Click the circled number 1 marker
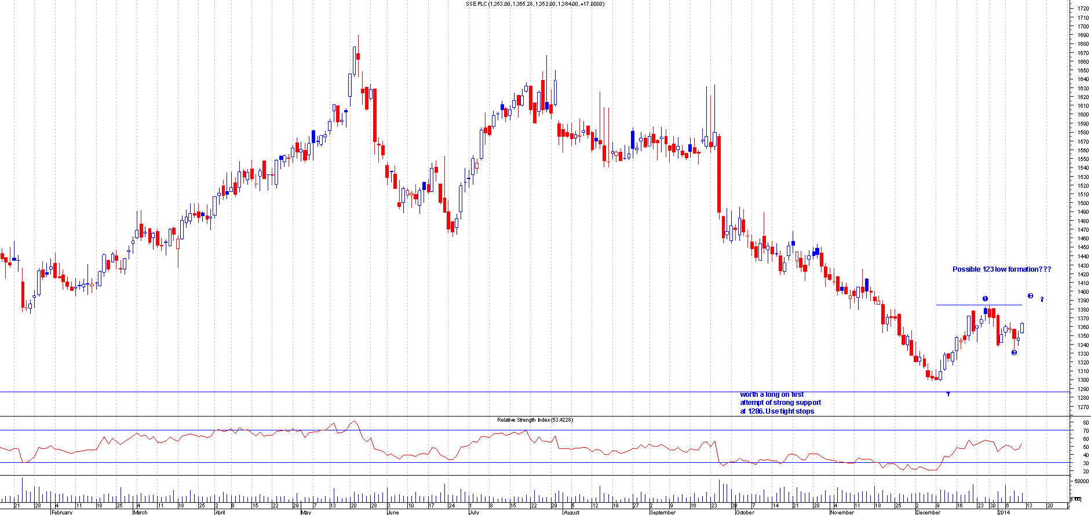 (985, 299)
